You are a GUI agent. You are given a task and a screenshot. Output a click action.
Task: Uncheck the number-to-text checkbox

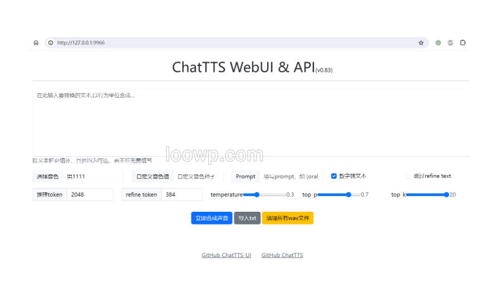click(x=334, y=176)
